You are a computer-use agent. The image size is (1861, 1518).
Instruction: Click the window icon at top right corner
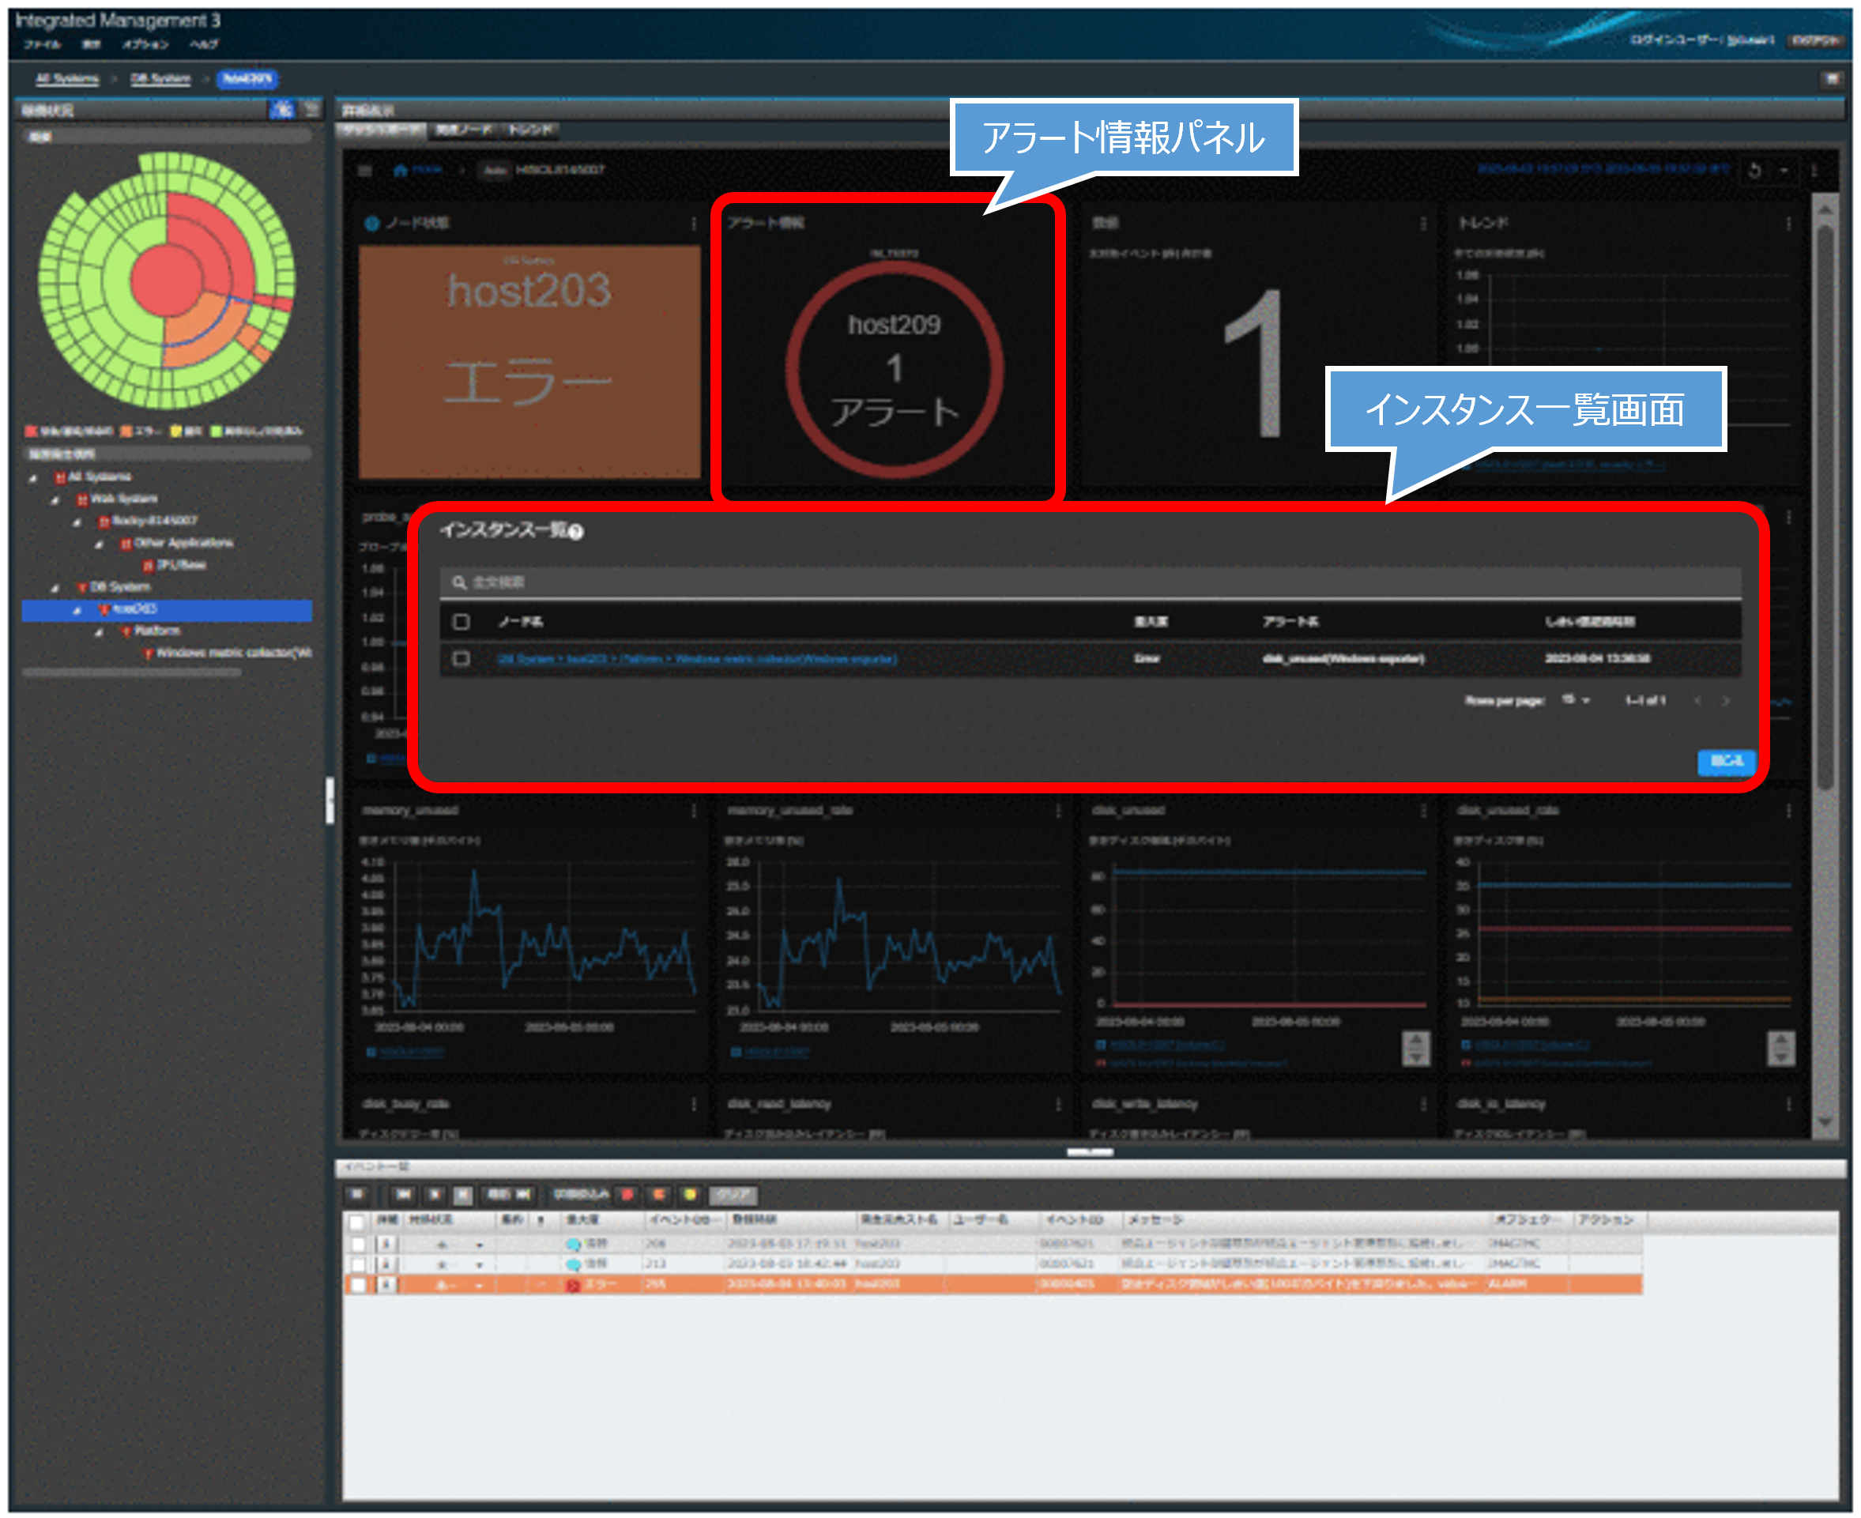(1831, 79)
